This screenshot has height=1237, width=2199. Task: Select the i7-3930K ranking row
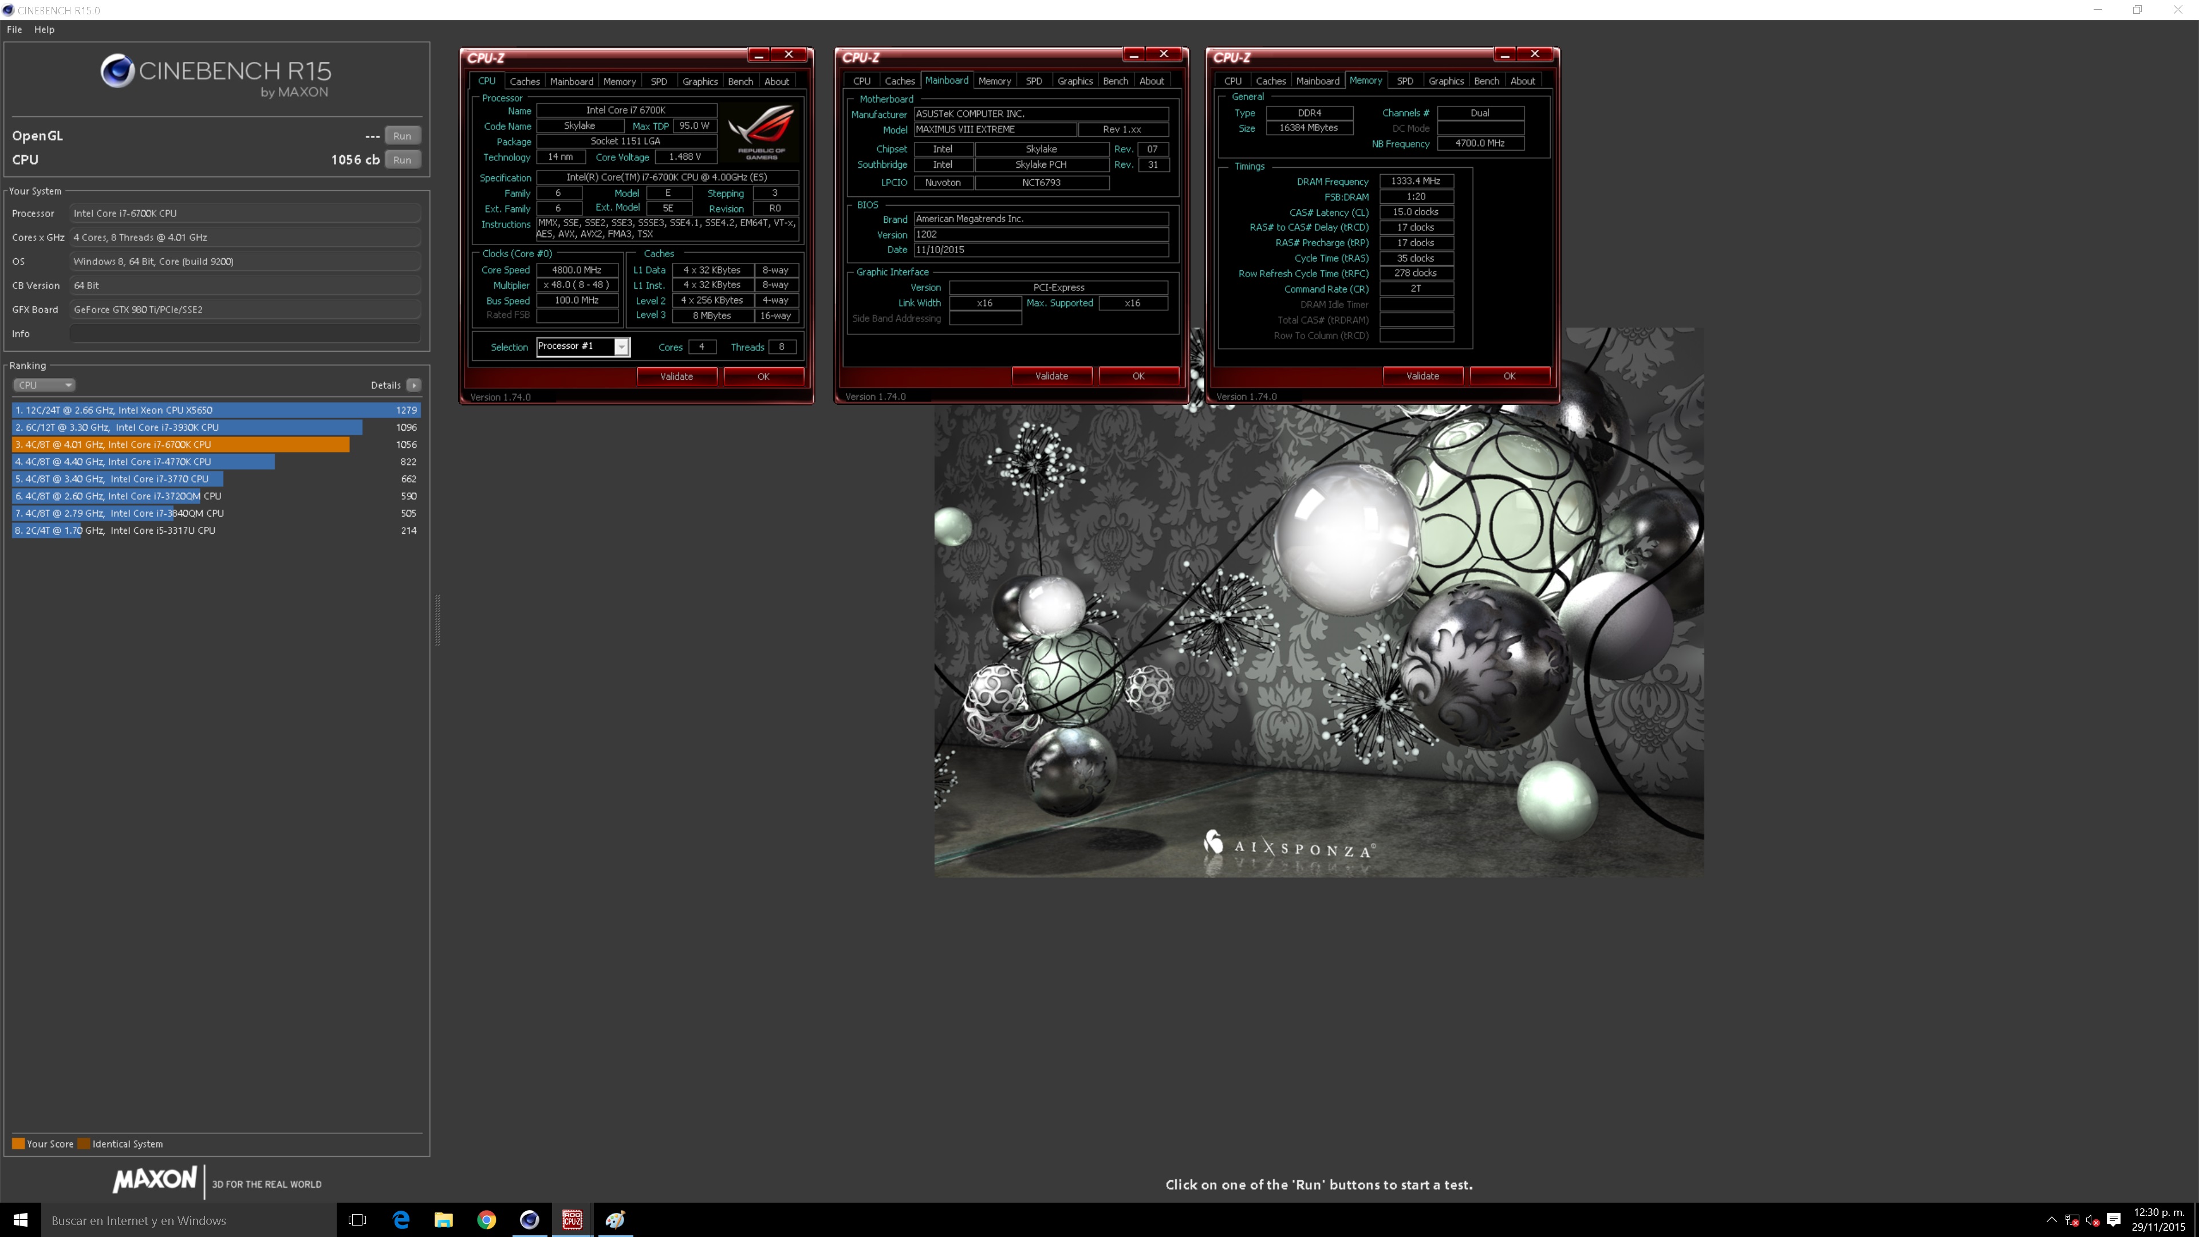point(216,427)
